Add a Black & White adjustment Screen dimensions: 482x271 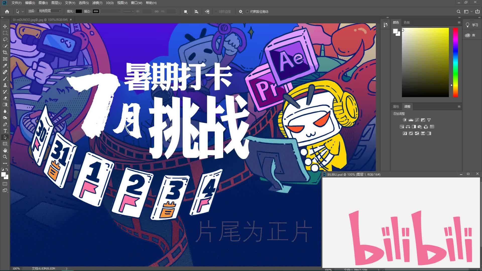click(414, 127)
